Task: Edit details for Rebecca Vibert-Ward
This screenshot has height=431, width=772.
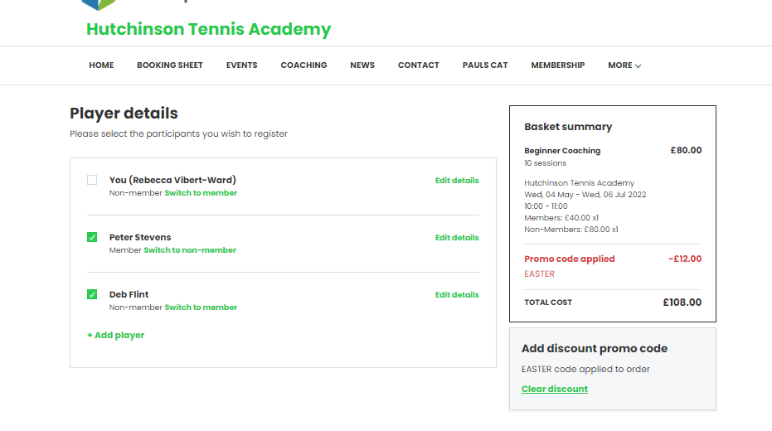Action: 457,180
